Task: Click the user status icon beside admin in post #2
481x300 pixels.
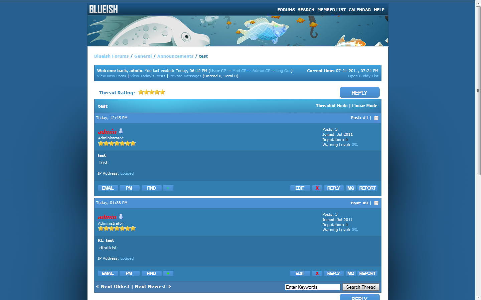Action: pyautogui.click(x=121, y=216)
